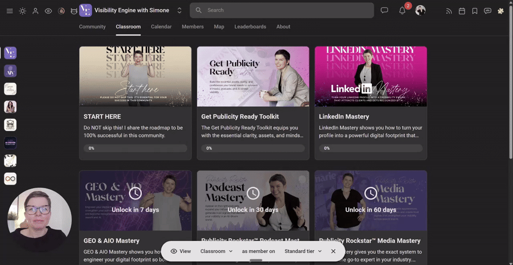The height and width of the screenshot is (265, 513).
Task: Click the locked Media Mastery thumbnail
Action: (371, 200)
